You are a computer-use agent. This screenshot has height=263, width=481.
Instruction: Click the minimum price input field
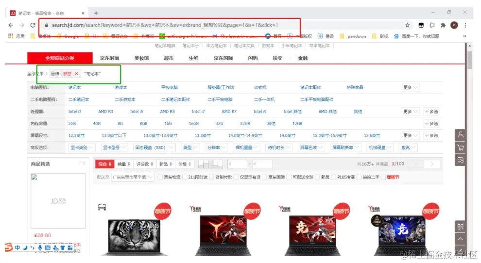point(238,164)
